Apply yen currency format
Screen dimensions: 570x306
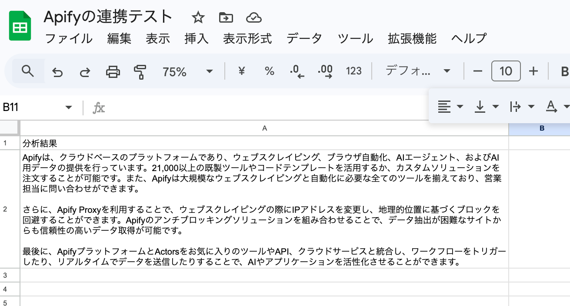click(x=242, y=71)
